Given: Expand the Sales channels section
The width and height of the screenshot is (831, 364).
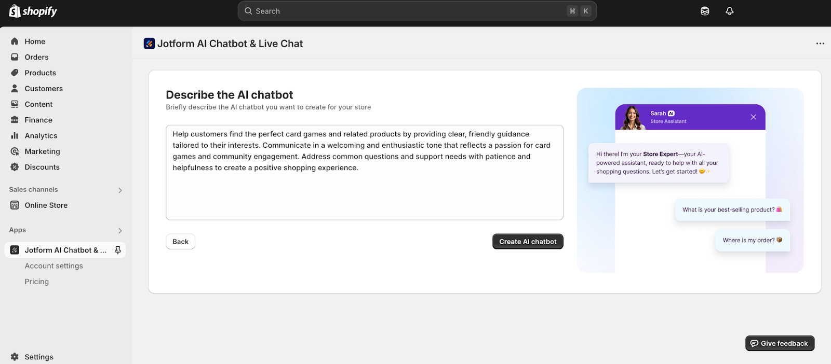Looking at the screenshot, I should (x=120, y=190).
